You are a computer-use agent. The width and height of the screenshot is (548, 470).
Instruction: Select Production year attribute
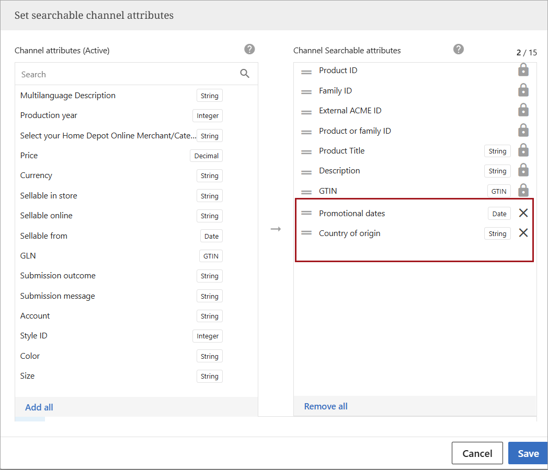49,115
